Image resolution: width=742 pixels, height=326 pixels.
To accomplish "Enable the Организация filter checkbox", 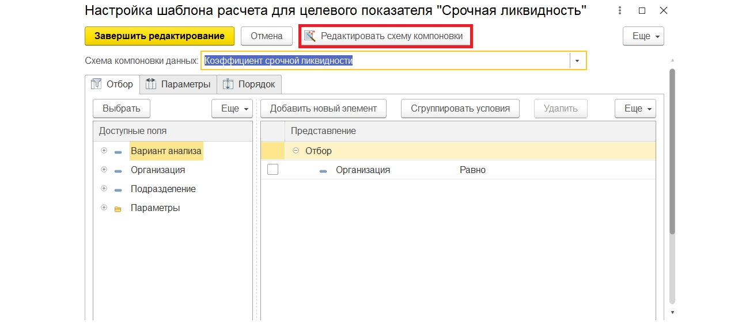I will (273, 170).
